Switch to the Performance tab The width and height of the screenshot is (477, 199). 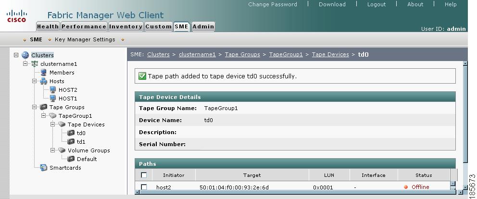84,26
